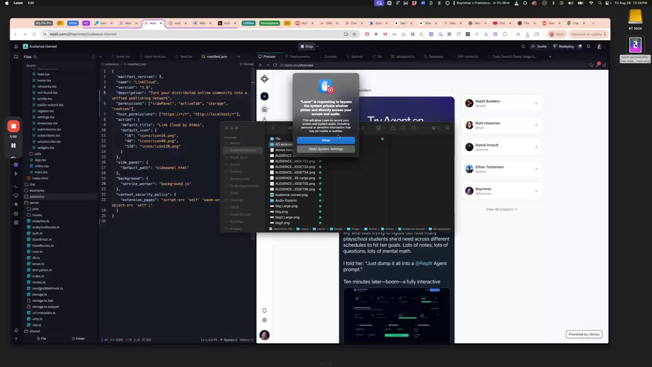652x367 pixels.
Task: Select the extension folder
Action: point(37,197)
